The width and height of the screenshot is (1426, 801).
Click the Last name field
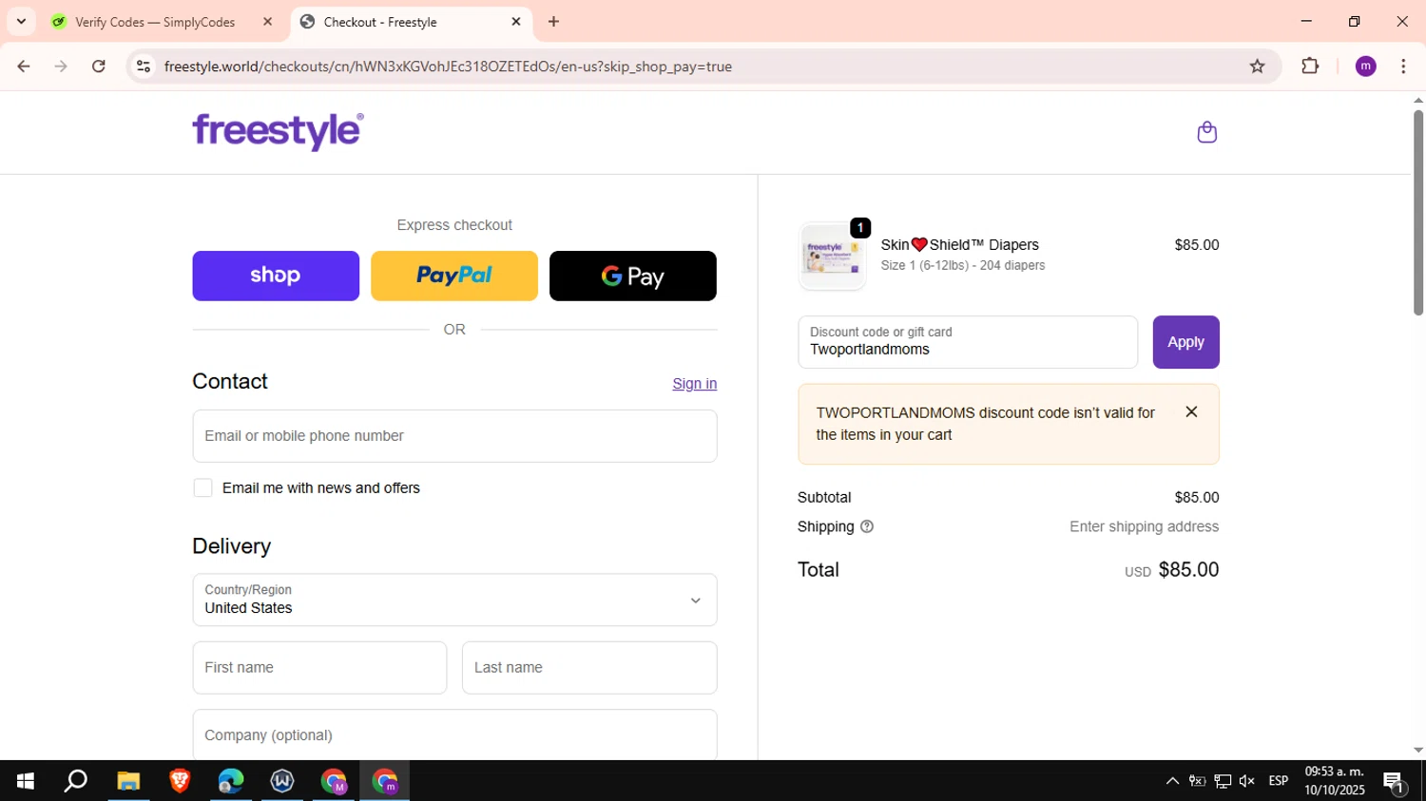pos(589,668)
